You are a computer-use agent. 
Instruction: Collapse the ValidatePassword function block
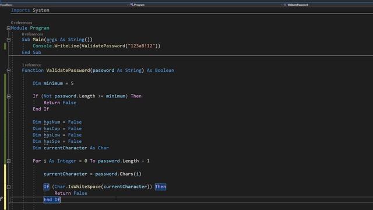9,71
